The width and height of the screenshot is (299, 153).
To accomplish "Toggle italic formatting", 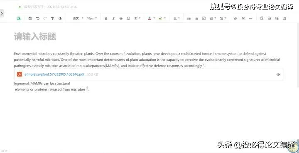I will [x=113, y=19].
